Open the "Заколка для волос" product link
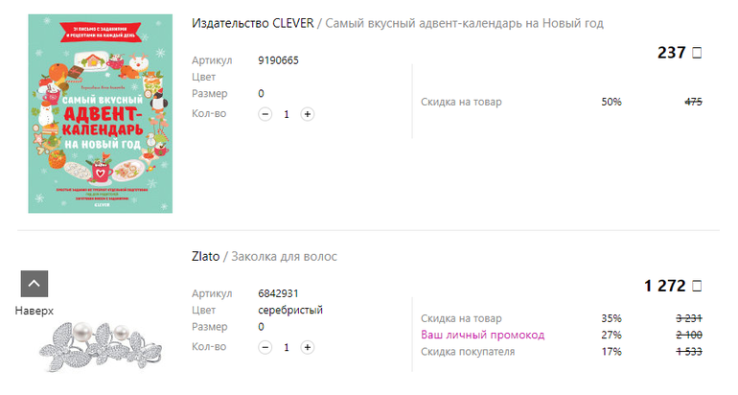738x395 pixels. [284, 256]
